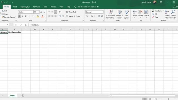This screenshot has width=178, height=100.
Task: Open Sort & Filter menu
Action: [167, 14]
